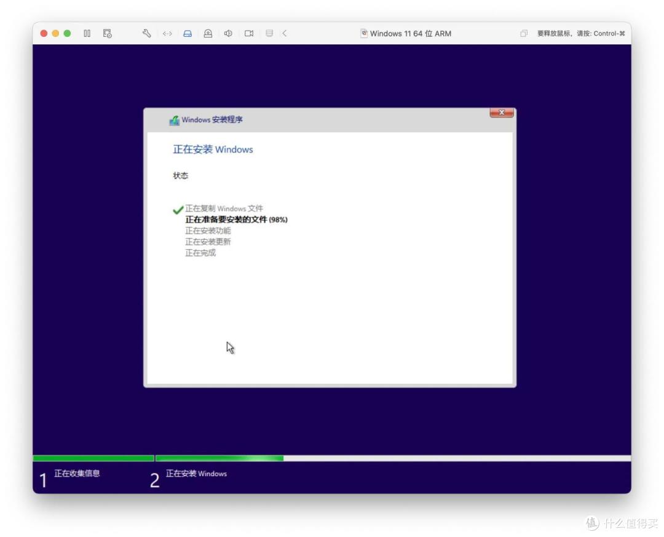Image resolution: width=664 pixels, height=537 pixels.
Task: Click the 正在安装功能 step
Action: (208, 231)
